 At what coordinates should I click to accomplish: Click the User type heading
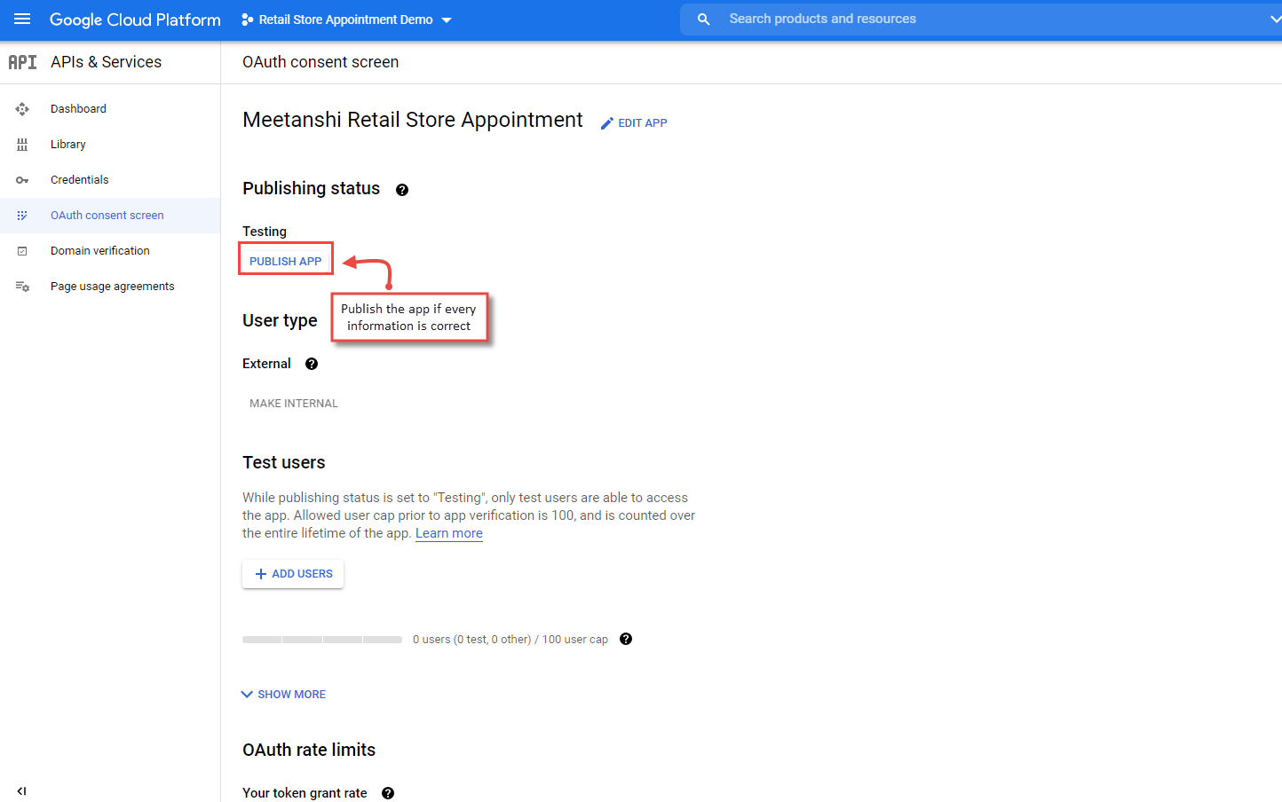coord(280,320)
